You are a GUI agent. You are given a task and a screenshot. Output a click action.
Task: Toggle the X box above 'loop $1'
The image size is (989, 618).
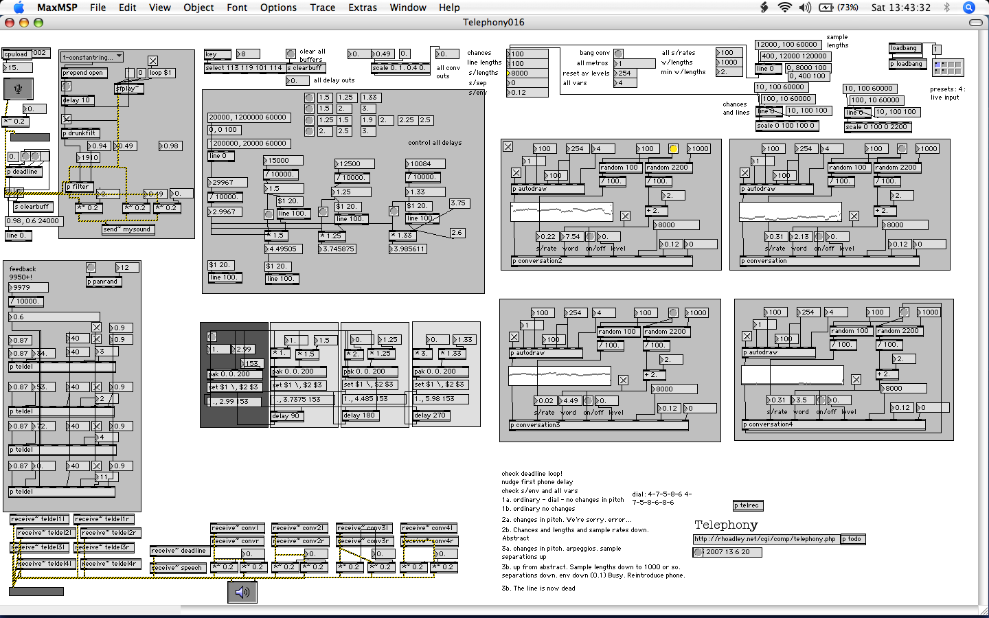[x=152, y=61]
